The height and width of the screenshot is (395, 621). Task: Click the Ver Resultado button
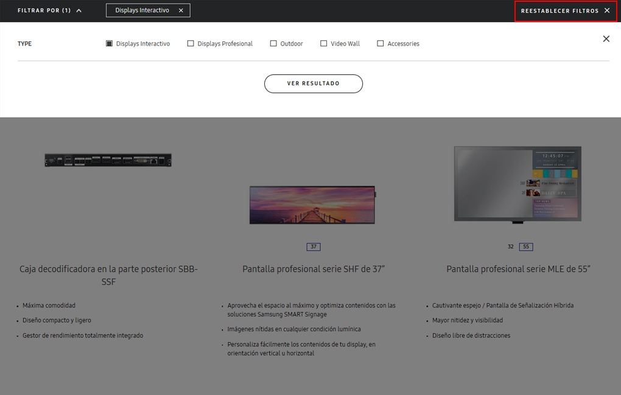(x=314, y=83)
